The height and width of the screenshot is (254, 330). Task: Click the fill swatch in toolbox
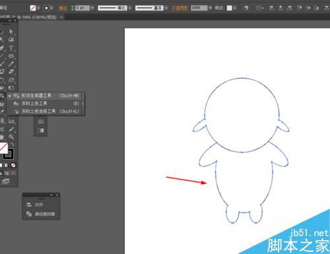[x=3, y=147]
